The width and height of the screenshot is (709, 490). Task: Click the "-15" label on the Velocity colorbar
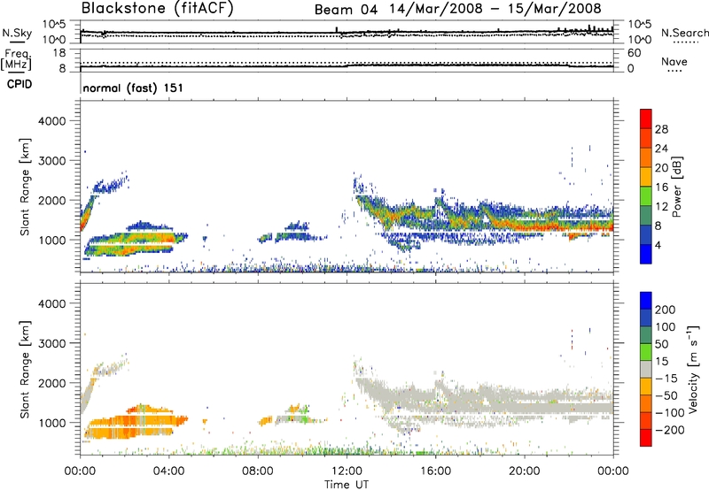pos(666,379)
